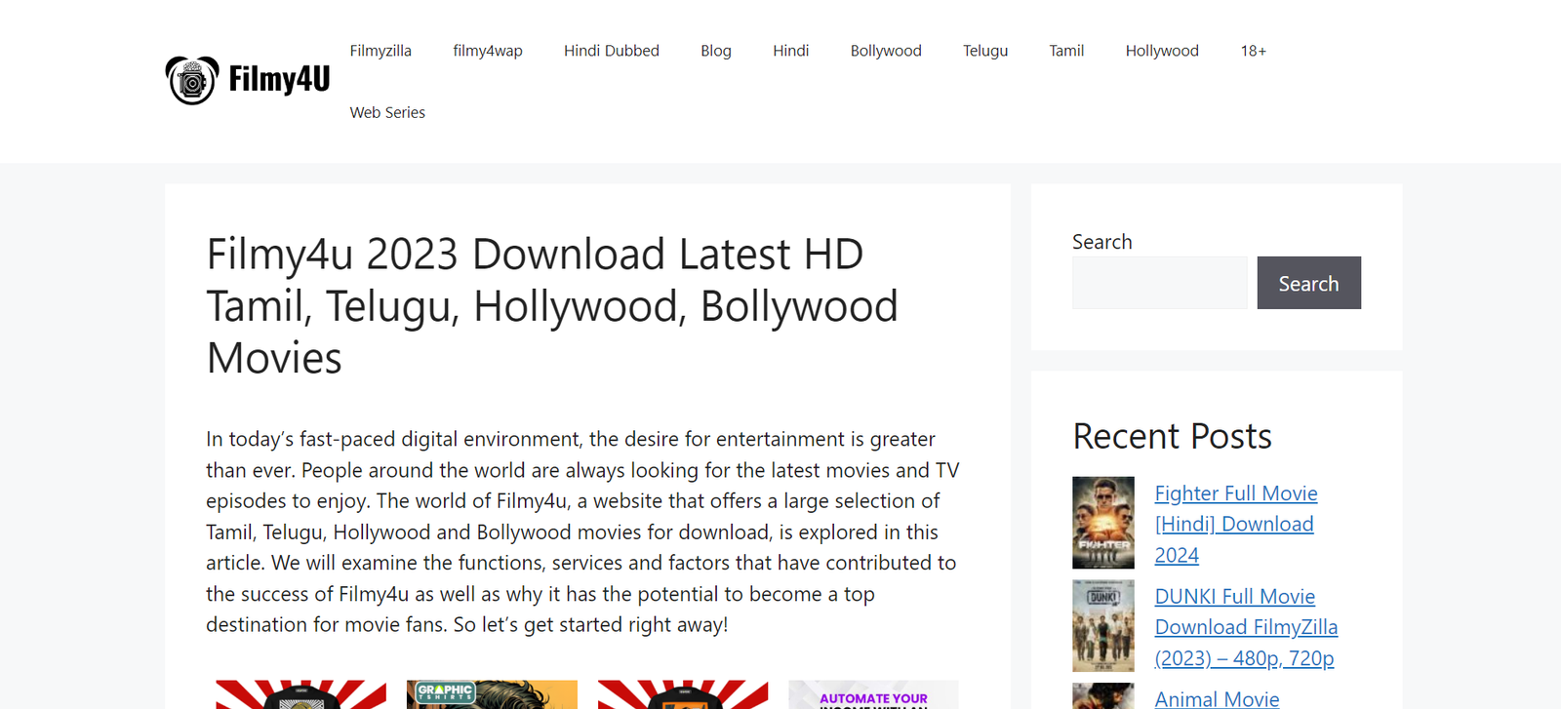This screenshot has width=1561, height=709.
Task: Open the Tamil menu category
Action: [1066, 51]
